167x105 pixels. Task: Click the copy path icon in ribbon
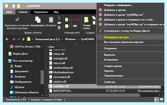(x=59, y=23)
